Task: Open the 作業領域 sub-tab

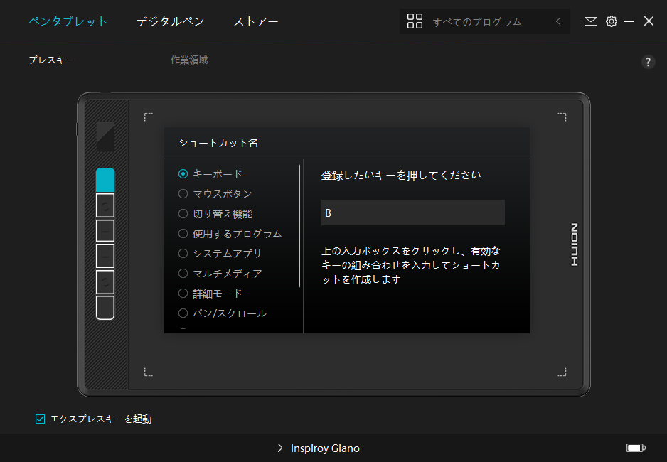Action: (x=189, y=60)
